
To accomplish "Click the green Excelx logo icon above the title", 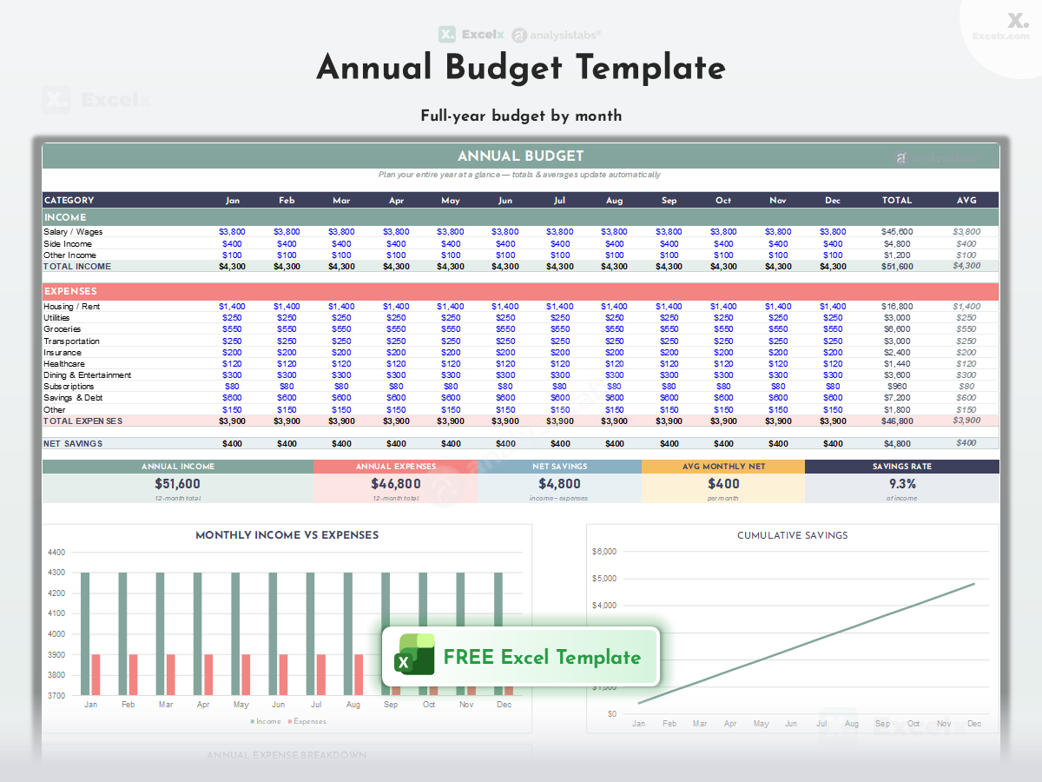I will click(447, 35).
